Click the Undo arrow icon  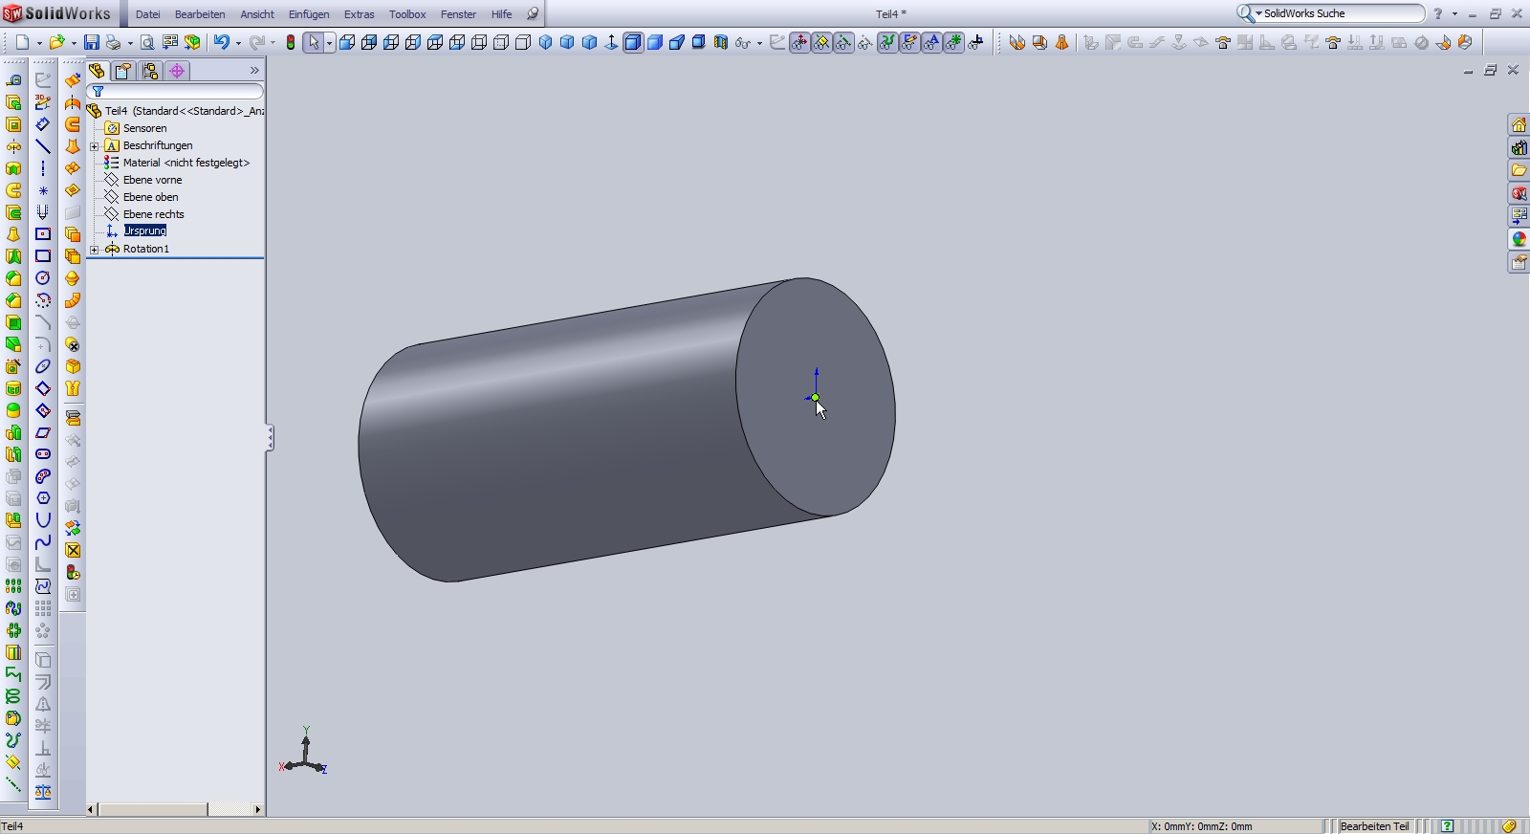pos(222,42)
